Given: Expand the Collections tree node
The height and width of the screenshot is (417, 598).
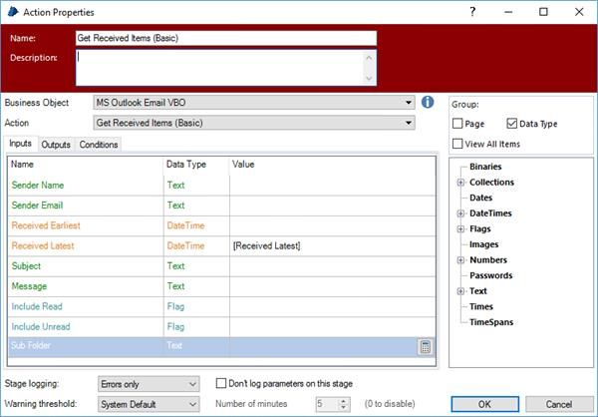Looking at the screenshot, I should click(460, 183).
